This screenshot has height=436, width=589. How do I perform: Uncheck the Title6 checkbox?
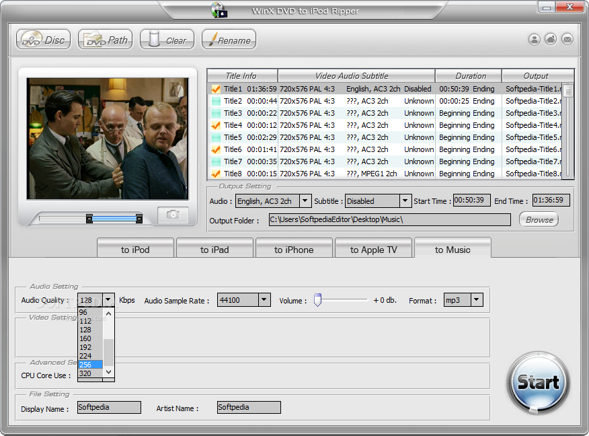216,149
